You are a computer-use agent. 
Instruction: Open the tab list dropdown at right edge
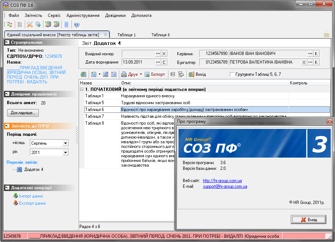[x=326, y=34]
